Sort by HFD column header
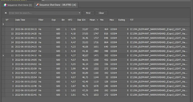The height and width of the screenshot is (102, 193). 72,20
